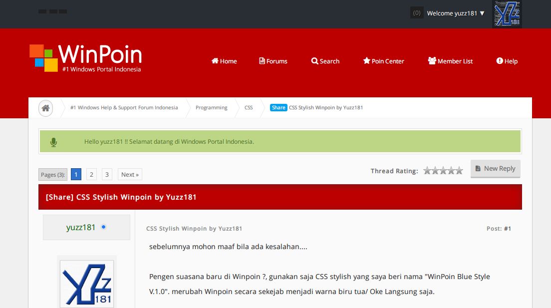The height and width of the screenshot is (308, 551).
Task: Click the Poin Center star icon
Action: click(x=366, y=61)
